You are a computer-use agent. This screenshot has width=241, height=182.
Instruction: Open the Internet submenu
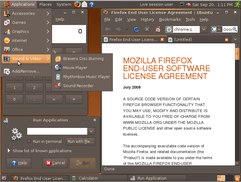26,40
